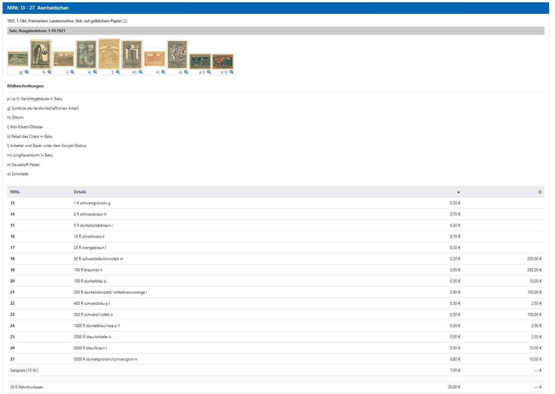This screenshot has height=394, width=555.
Task: Zoom into stamp h) with magnifier icon
Action: [49, 72]
